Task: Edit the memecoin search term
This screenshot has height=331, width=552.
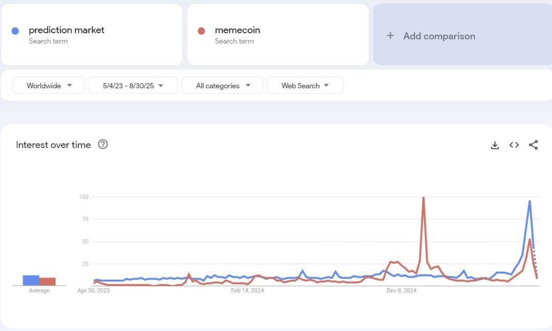Action: pyautogui.click(x=237, y=30)
